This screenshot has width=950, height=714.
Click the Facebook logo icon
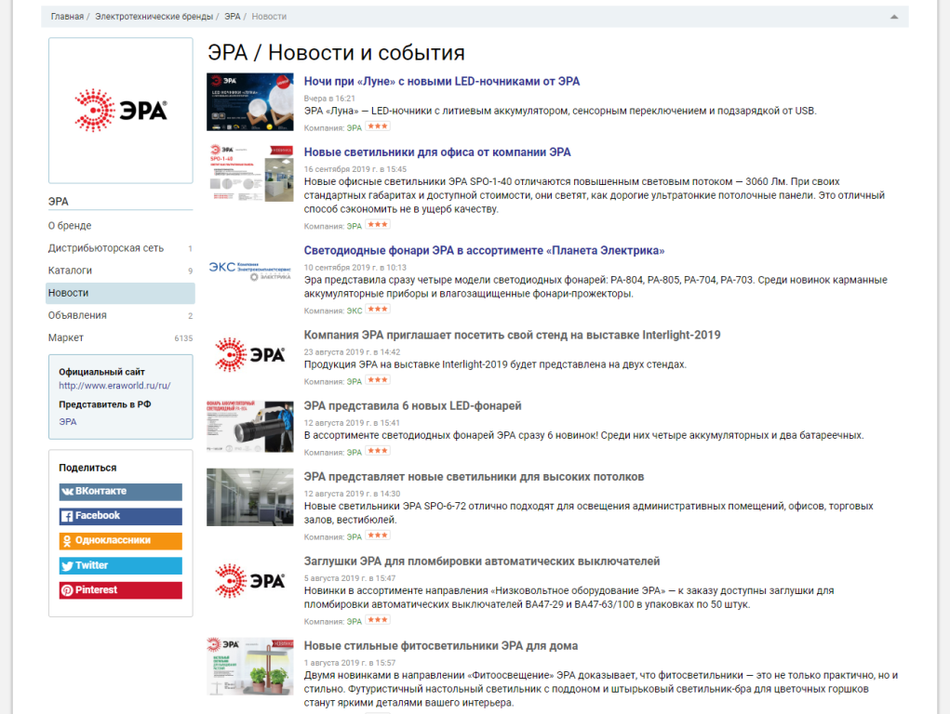67,517
